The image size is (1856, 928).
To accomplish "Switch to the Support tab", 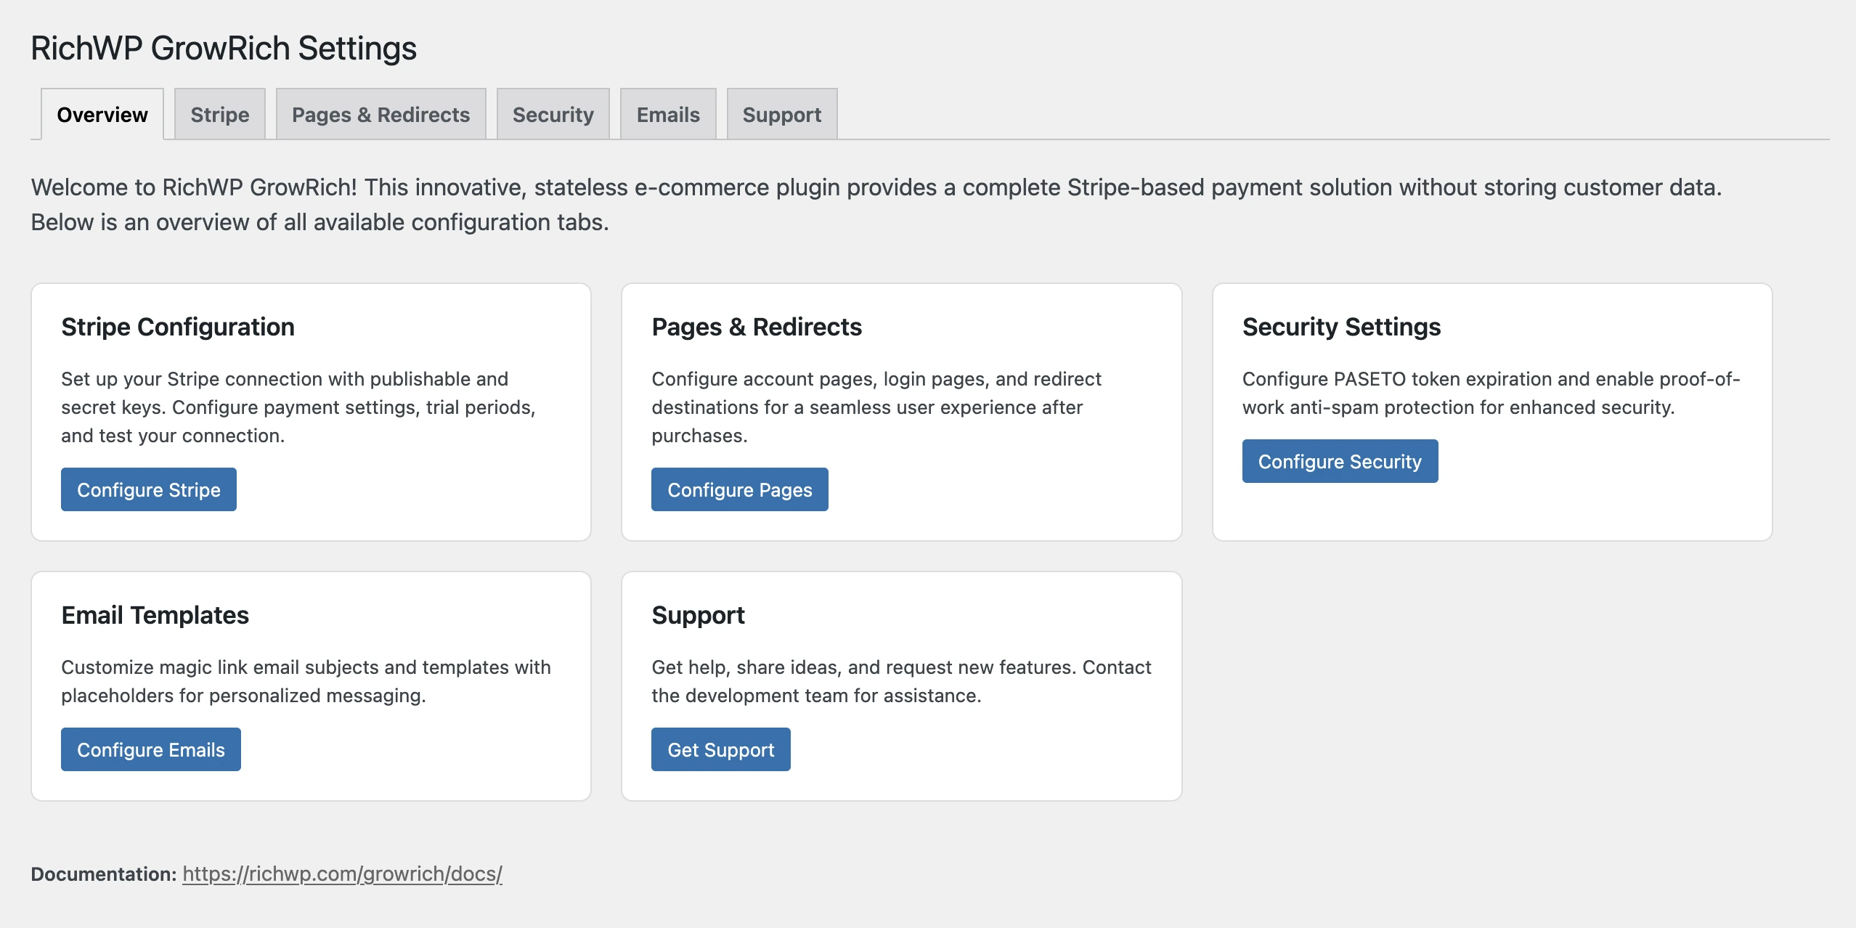I will pos(781,115).
